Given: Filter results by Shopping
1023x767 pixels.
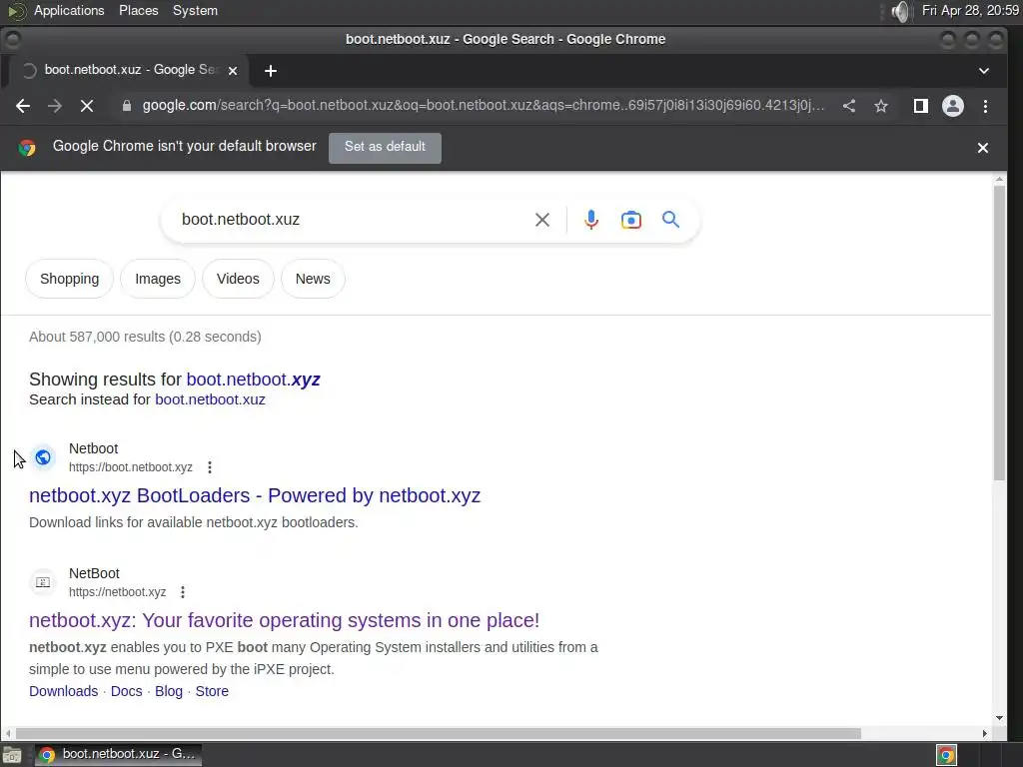Looking at the screenshot, I should (x=69, y=279).
